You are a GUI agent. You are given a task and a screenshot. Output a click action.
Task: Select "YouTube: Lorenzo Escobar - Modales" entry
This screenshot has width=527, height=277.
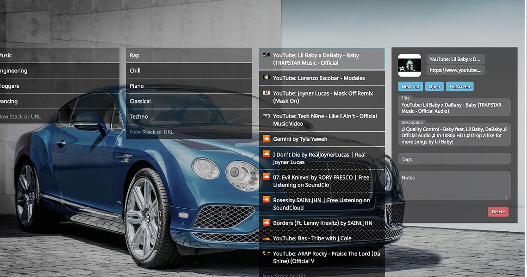(322, 78)
